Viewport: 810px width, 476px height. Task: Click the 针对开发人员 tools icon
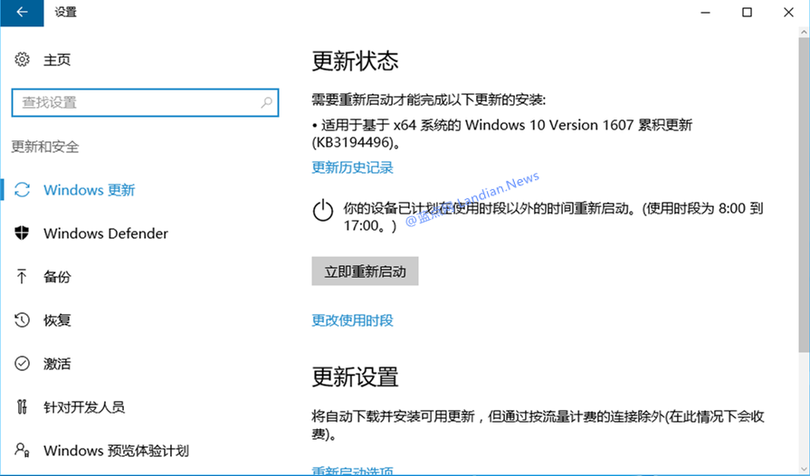pos(22,407)
